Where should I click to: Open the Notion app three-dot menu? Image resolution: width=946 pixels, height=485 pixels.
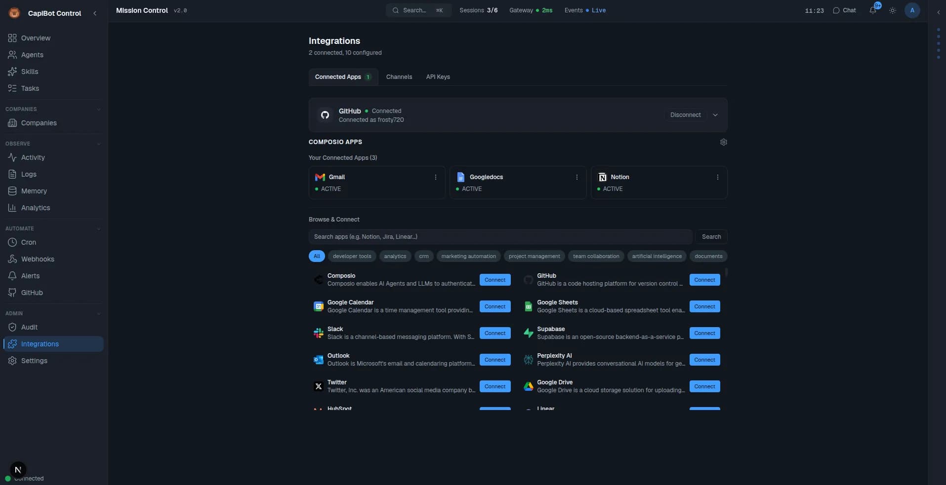(718, 177)
